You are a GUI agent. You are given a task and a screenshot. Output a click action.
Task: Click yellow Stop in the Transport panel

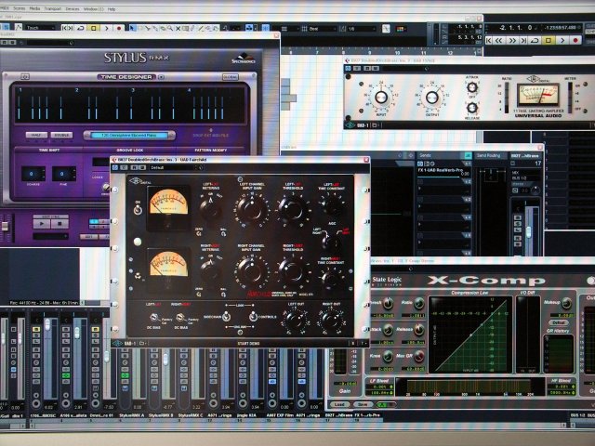tap(549, 40)
